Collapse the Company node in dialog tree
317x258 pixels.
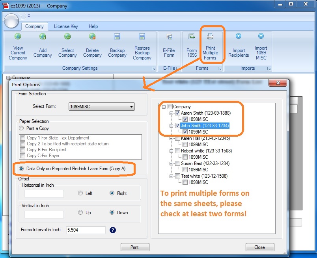pos(164,107)
